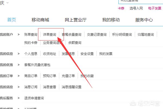This screenshot has height=109, width=163.
Task: Open 安全设置 link
Action: pos(87,54)
